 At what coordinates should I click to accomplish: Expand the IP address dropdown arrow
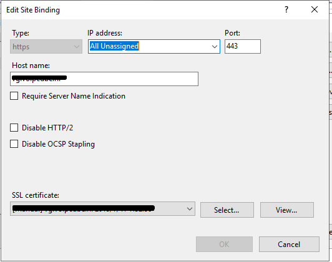[215, 46]
